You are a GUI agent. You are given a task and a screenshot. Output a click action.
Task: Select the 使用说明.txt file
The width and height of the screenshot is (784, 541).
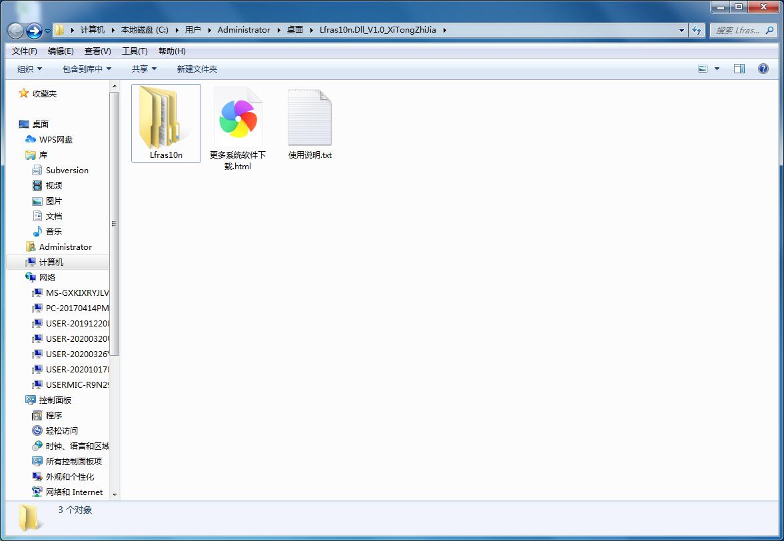point(310,124)
